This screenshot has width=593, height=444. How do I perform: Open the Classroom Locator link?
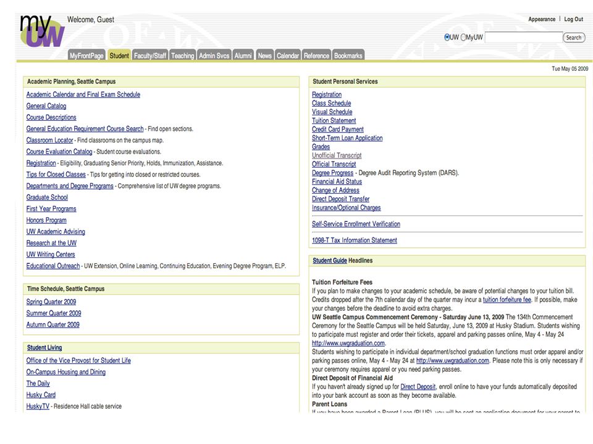coord(49,140)
